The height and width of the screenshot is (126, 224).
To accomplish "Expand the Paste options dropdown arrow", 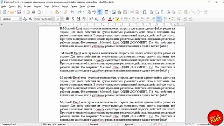I will 61,12.
